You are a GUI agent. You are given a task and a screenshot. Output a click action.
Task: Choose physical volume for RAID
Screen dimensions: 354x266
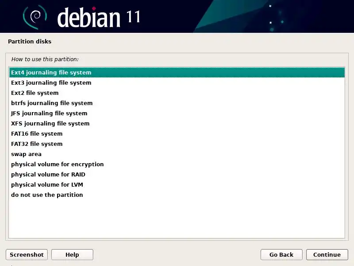click(177, 174)
